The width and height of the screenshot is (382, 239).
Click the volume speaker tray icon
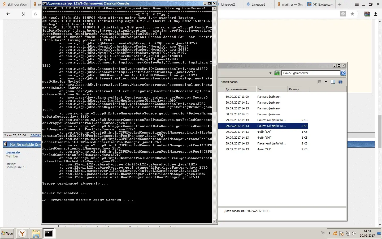click(354, 233)
